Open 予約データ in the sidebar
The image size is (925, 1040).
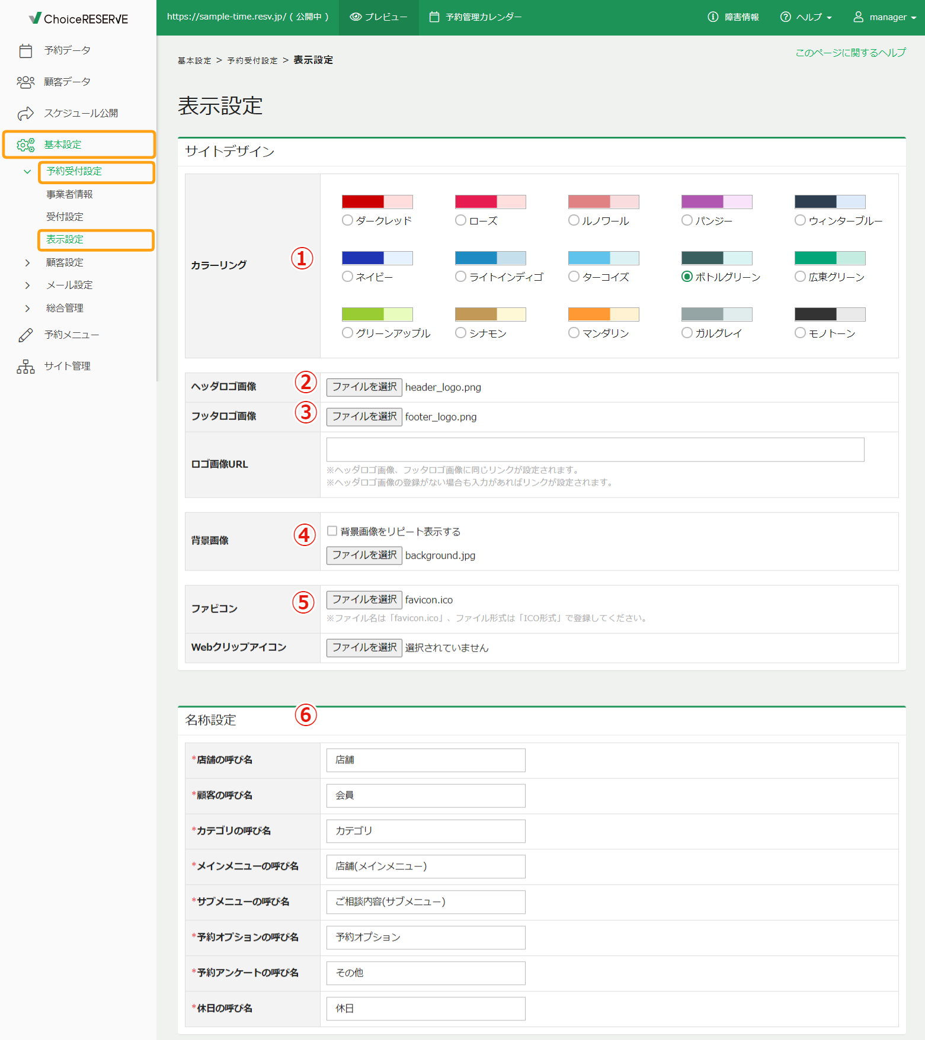point(68,50)
